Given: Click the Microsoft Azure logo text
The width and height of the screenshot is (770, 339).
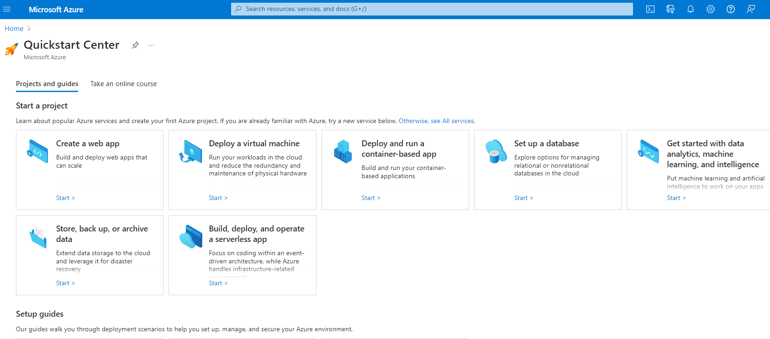Looking at the screenshot, I should 56,10.
